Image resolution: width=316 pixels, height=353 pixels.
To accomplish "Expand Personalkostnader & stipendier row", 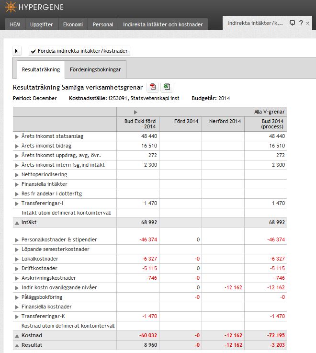I will click(17, 240).
